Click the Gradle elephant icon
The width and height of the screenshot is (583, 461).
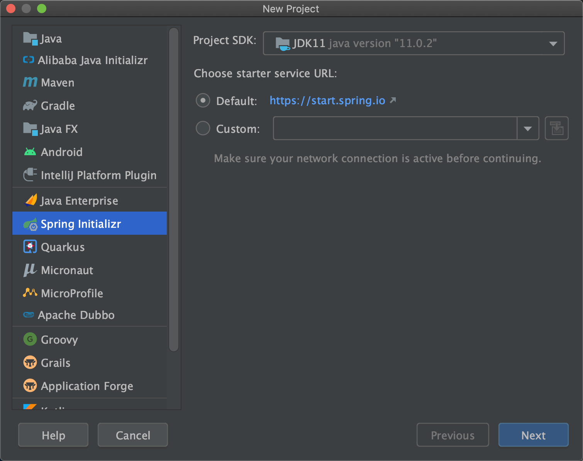point(30,105)
